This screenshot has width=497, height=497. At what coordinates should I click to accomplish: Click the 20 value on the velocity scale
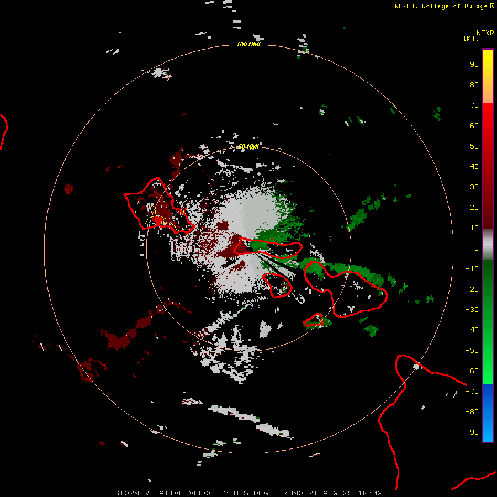[474, 208]
